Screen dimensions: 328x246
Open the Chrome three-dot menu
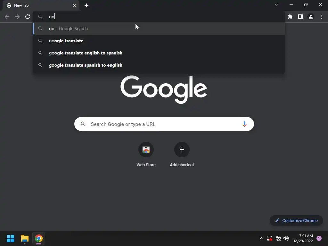coord(321,17)
